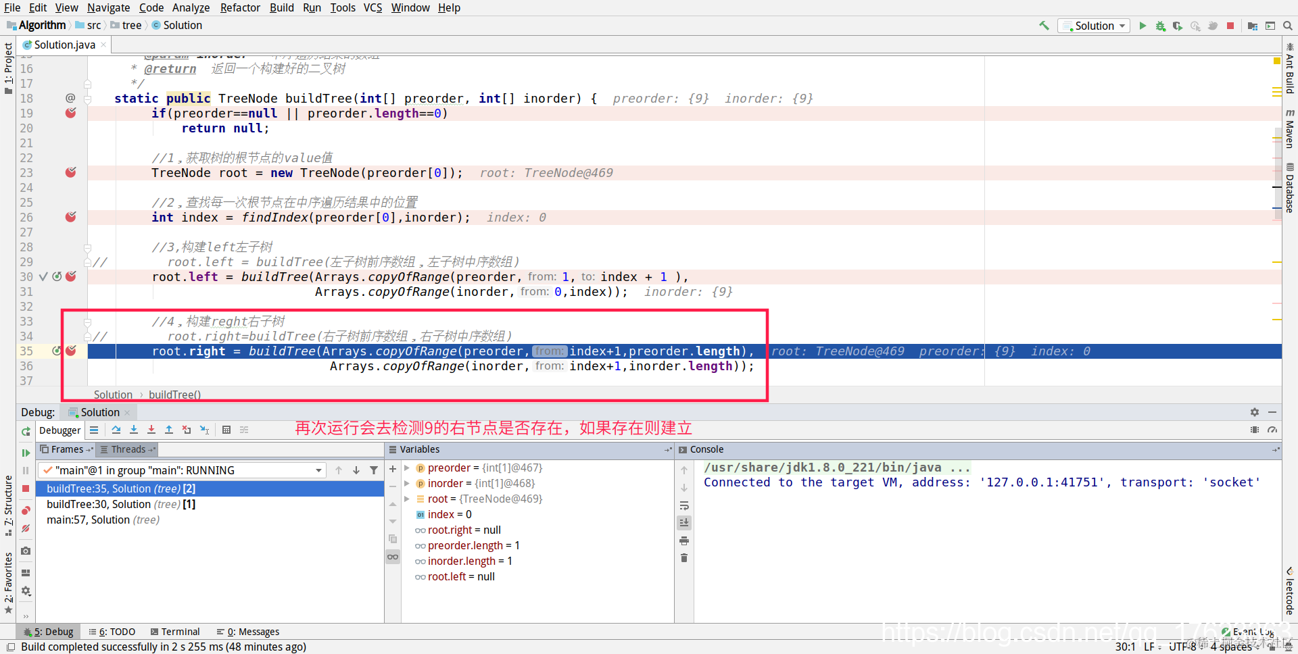Open Evaluate Expression calculator icon
The width and height of the screenshot is (1298, 654).
click(x=226, y=430)
